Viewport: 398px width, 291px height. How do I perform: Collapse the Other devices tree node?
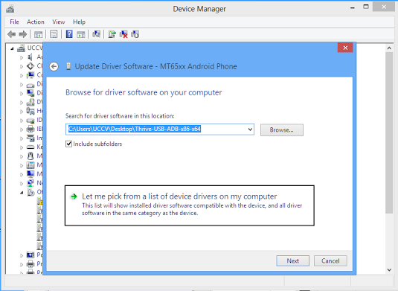(22, 193)
